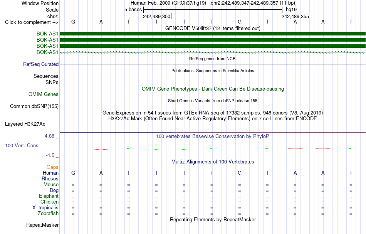The height and width of the screenshot is (234, 366).
Task: Open the H3K27Ac Mark ENCODE track title
Action: pos(213,119)
